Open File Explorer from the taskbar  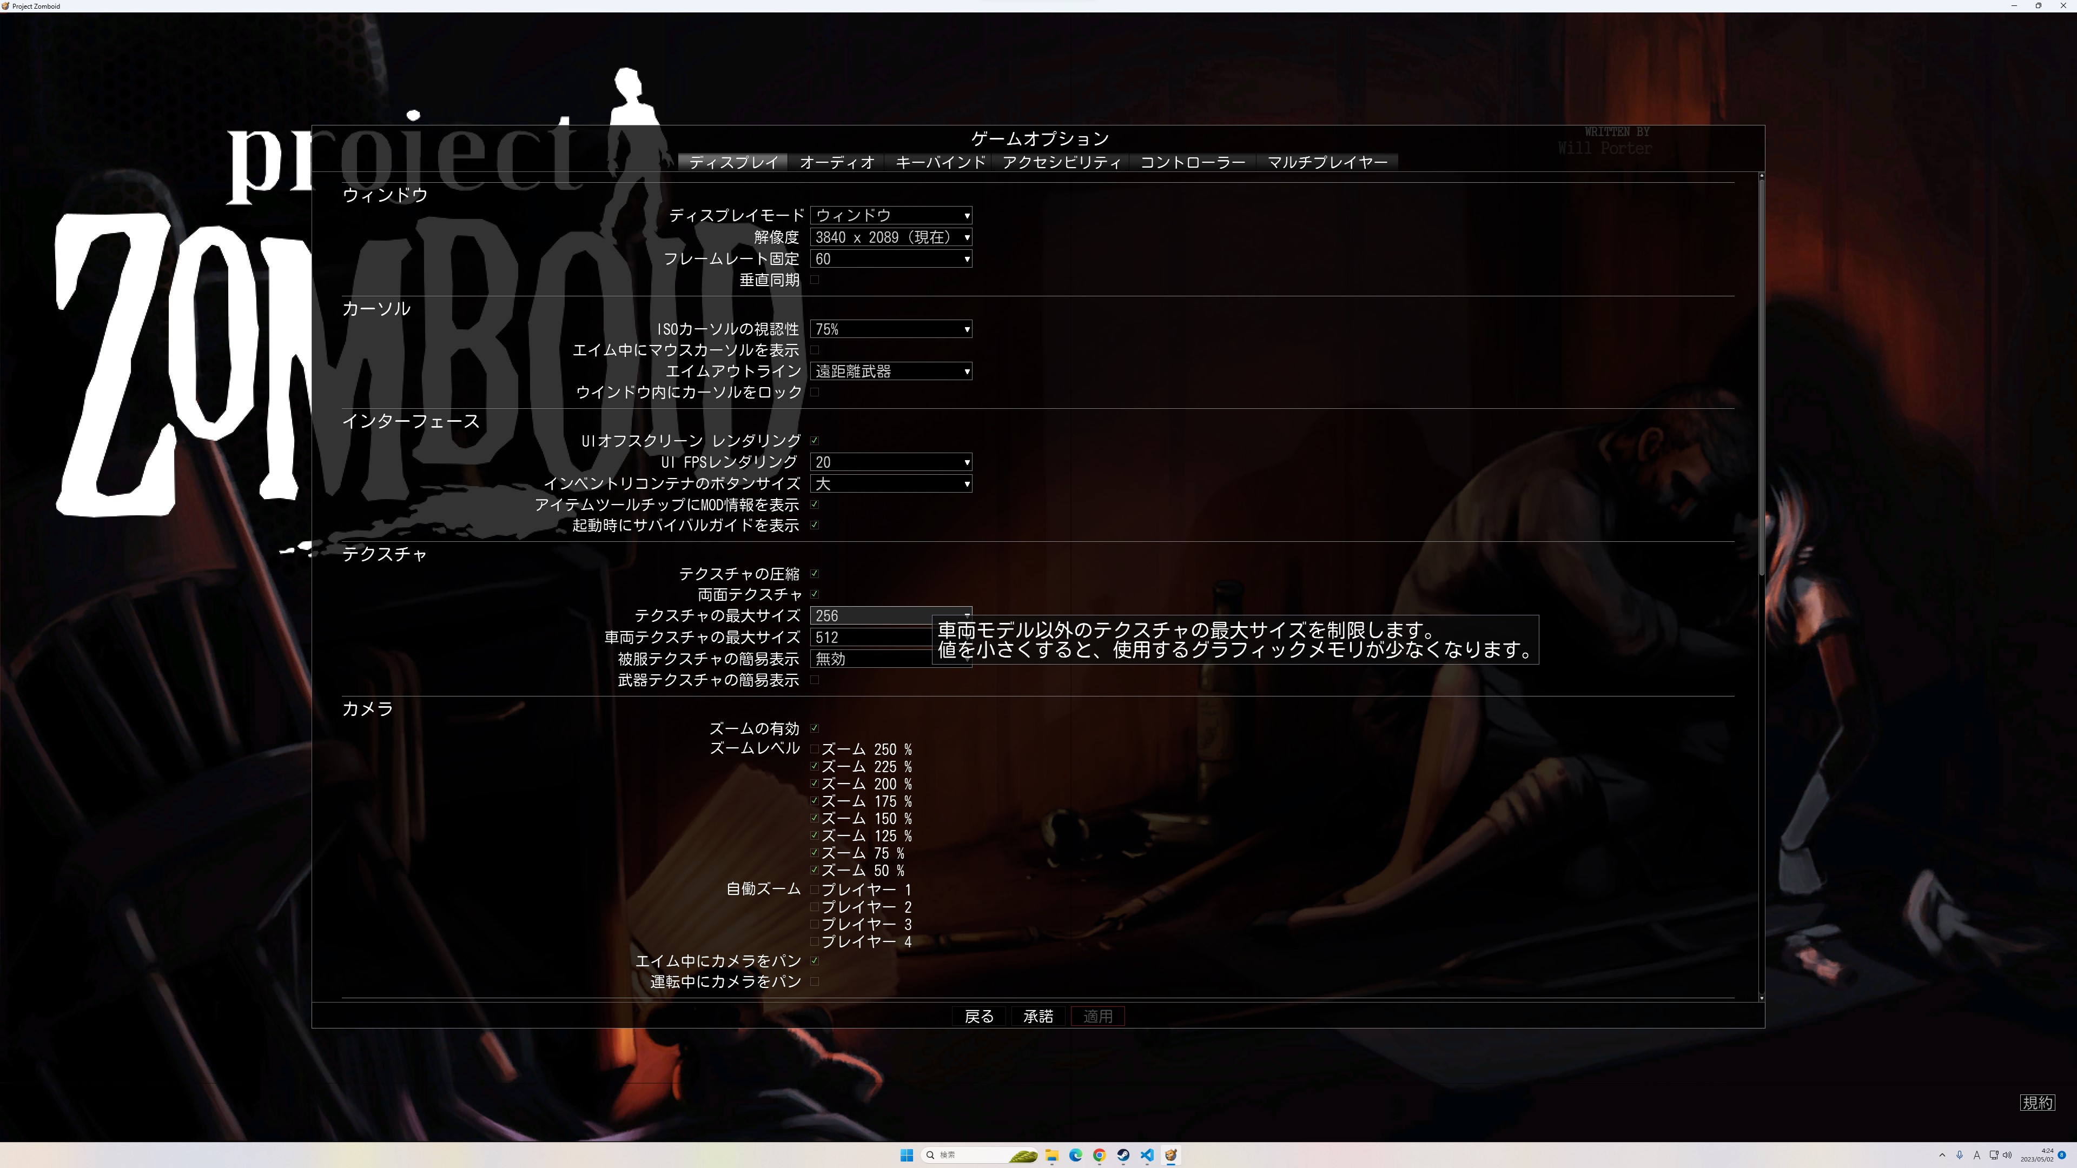1051,1155
